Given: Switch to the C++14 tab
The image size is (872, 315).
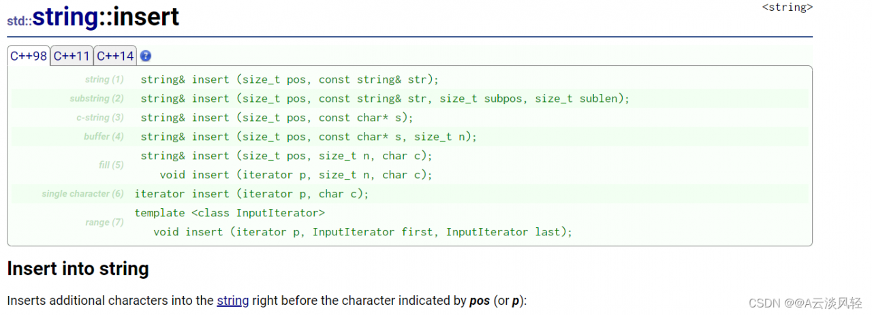Looking at the screenshot, I should coord(115,56).
